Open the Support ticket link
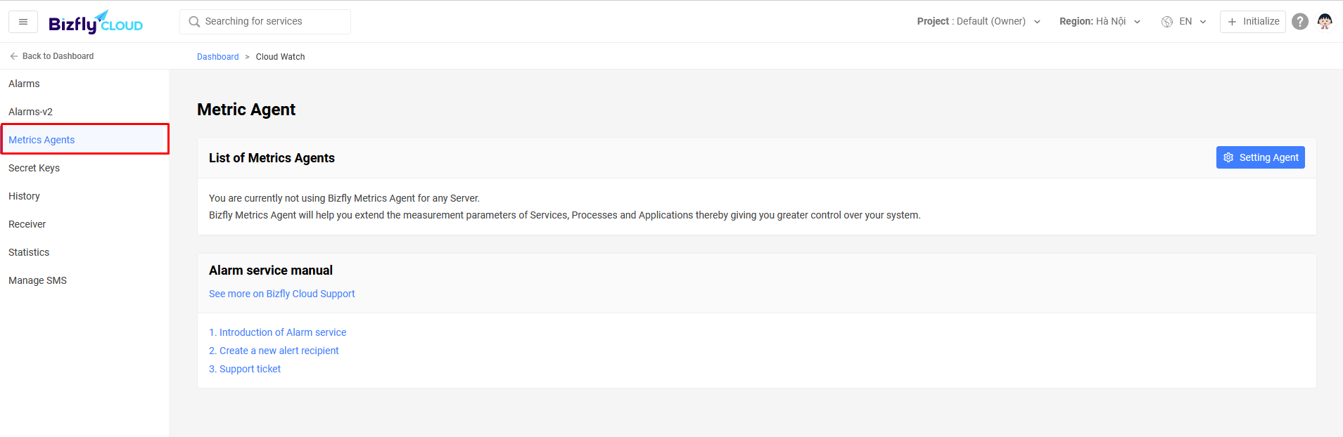The image size is (1343, 437). tap(245, 369)
